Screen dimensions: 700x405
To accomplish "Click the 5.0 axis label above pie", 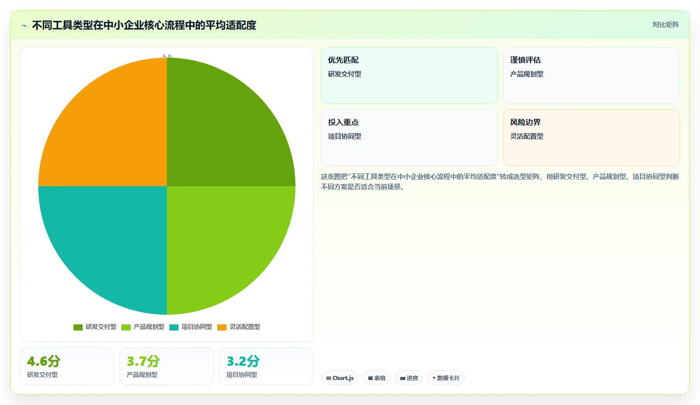I will [x=167, y=57].
